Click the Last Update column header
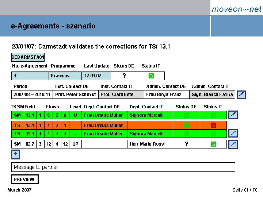Viewport: 263px width, 197px height. (x=96, y=66)
